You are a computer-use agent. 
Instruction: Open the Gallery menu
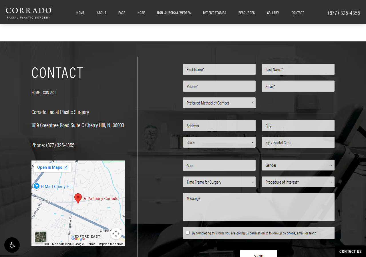pos(273,13)
